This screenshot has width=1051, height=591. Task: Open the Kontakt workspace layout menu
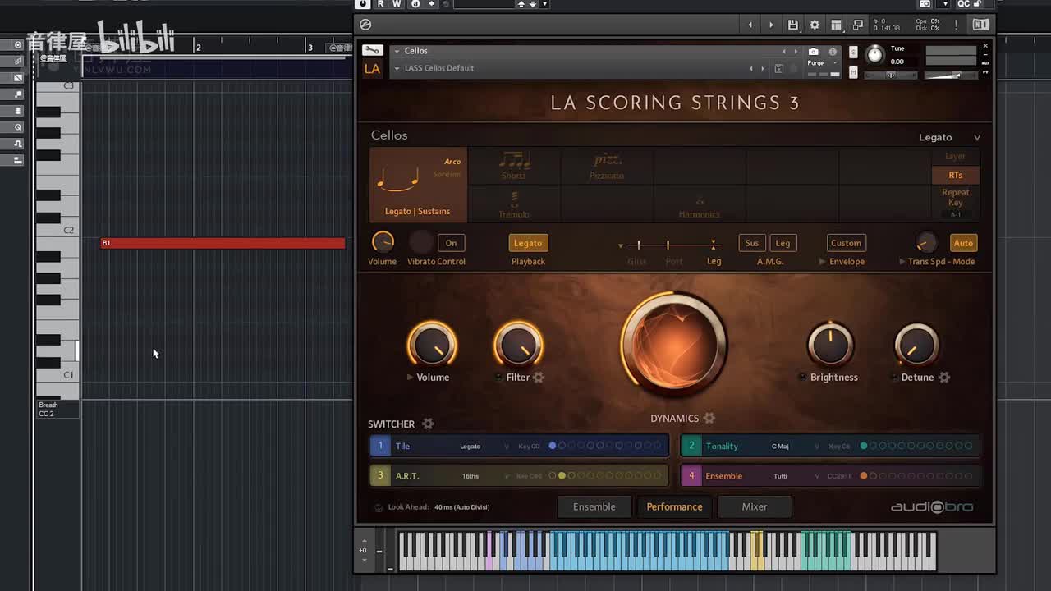pyautogui.click(x=836, y=25)
